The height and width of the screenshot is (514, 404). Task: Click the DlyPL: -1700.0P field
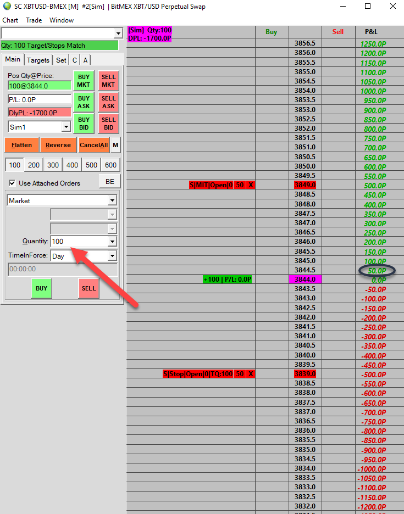(40, 113)
